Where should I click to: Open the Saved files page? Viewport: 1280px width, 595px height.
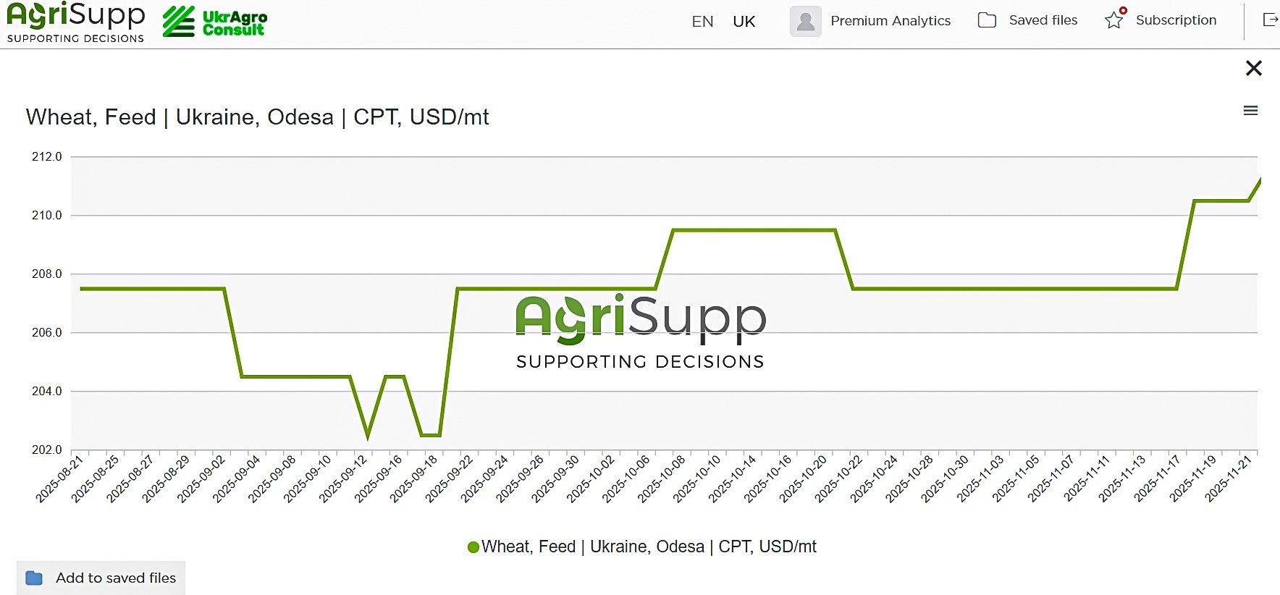[x=1043, y=20]
